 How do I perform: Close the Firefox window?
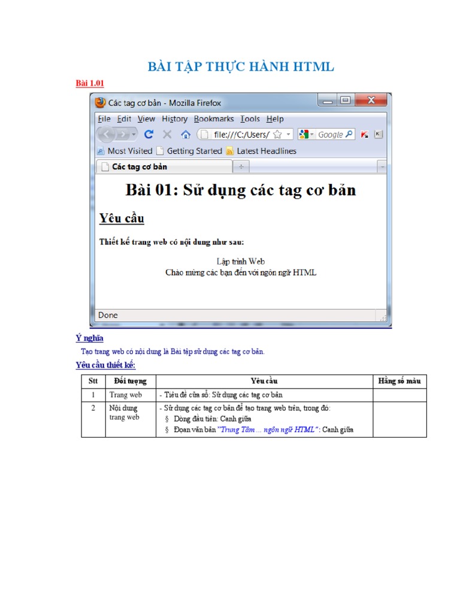coord(371,100)
